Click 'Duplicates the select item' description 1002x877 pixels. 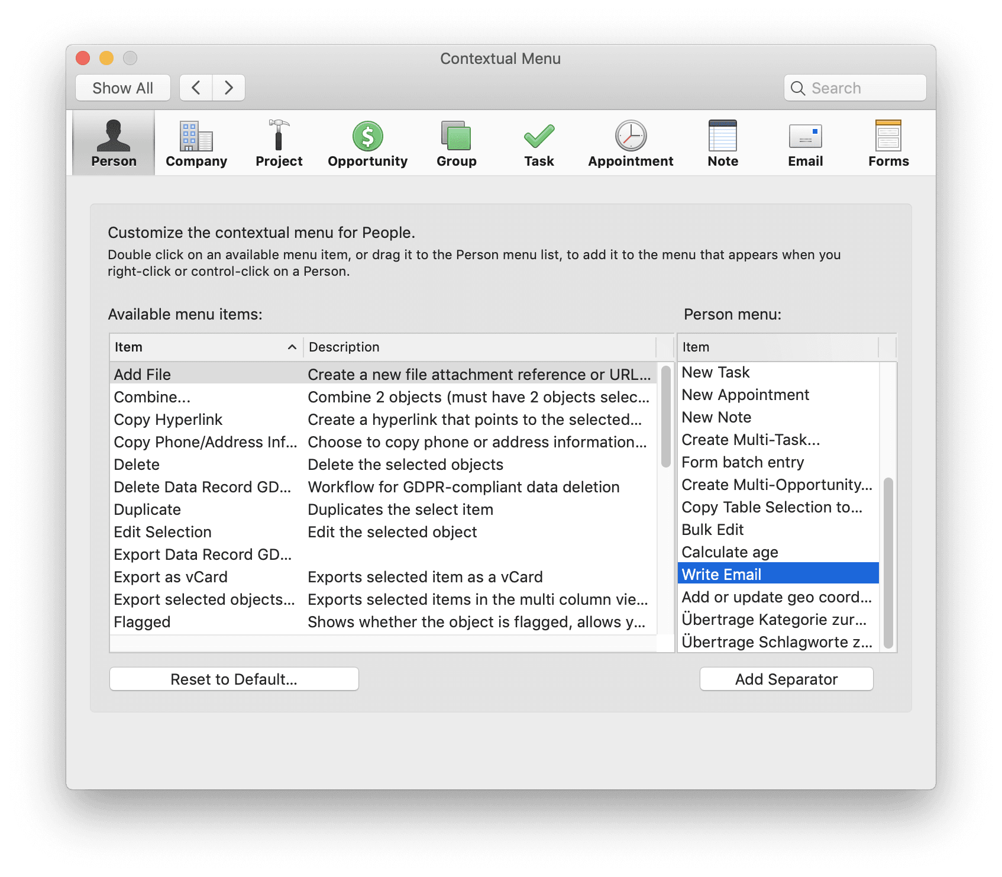click(x=400, y=509)
